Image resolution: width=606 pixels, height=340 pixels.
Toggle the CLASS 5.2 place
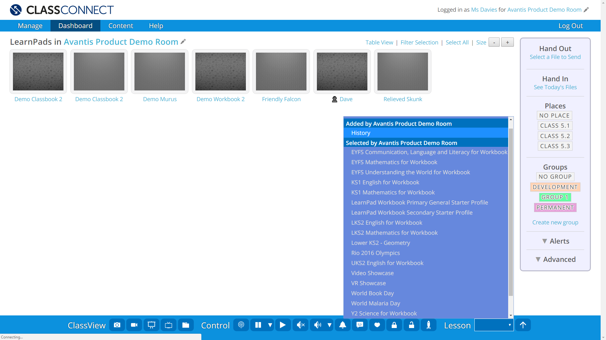click(x=555, y=136)
